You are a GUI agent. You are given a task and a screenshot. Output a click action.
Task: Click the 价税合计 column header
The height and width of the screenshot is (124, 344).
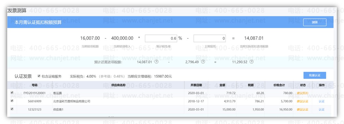[x=279, y=85]
